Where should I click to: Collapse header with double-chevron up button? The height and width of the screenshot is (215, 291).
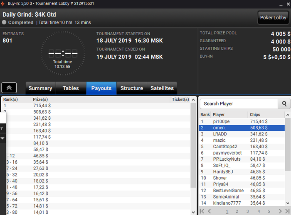[9, 88]
